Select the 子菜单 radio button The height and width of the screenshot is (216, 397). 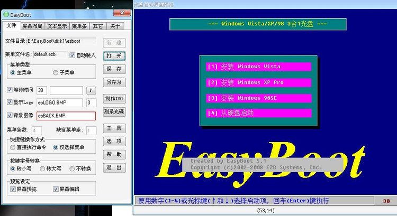coord(56,73)
